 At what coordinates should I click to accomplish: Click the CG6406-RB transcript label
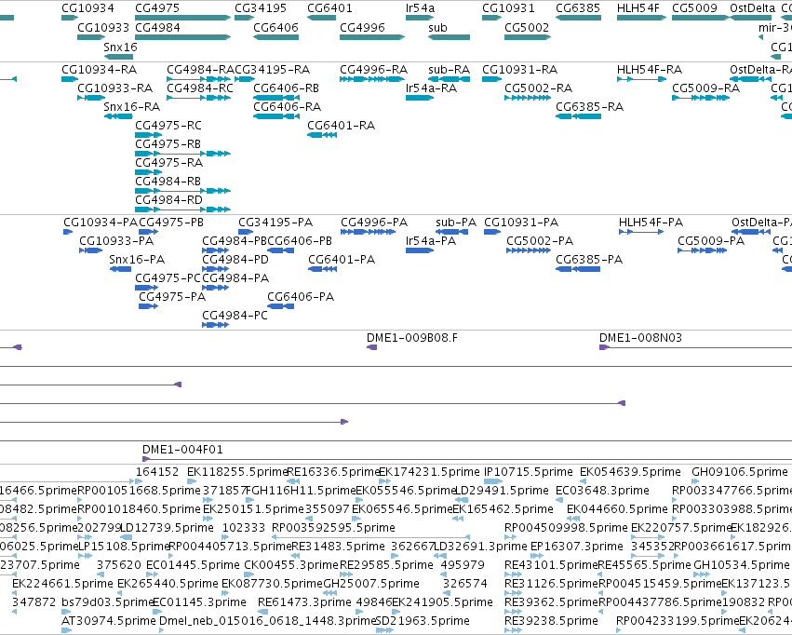point(286,88)
